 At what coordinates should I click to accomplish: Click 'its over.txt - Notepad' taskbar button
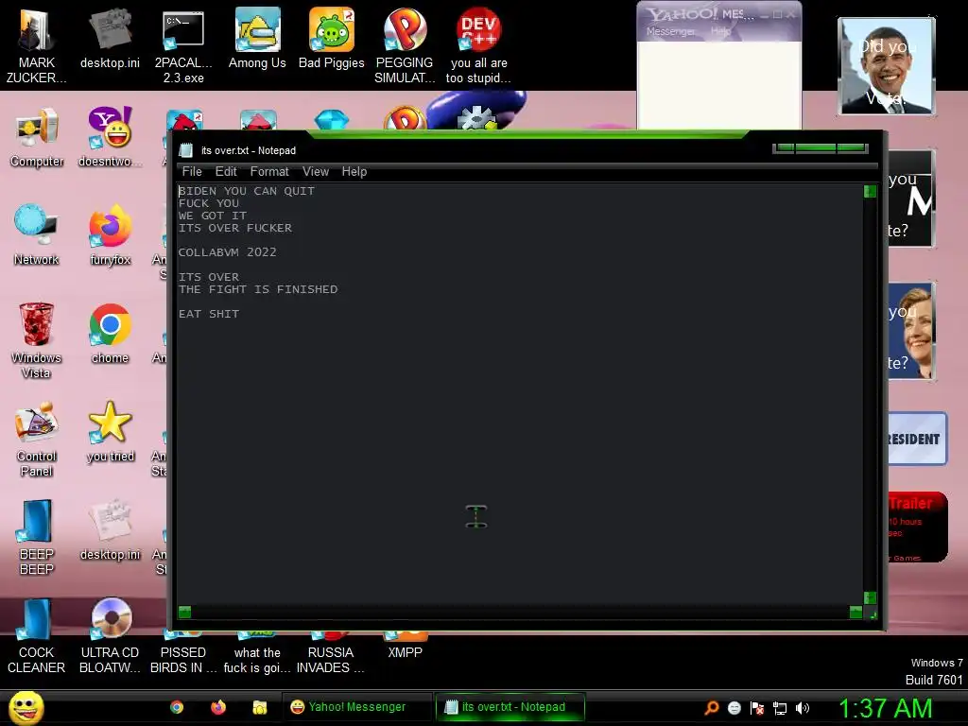tap(510, 707)
